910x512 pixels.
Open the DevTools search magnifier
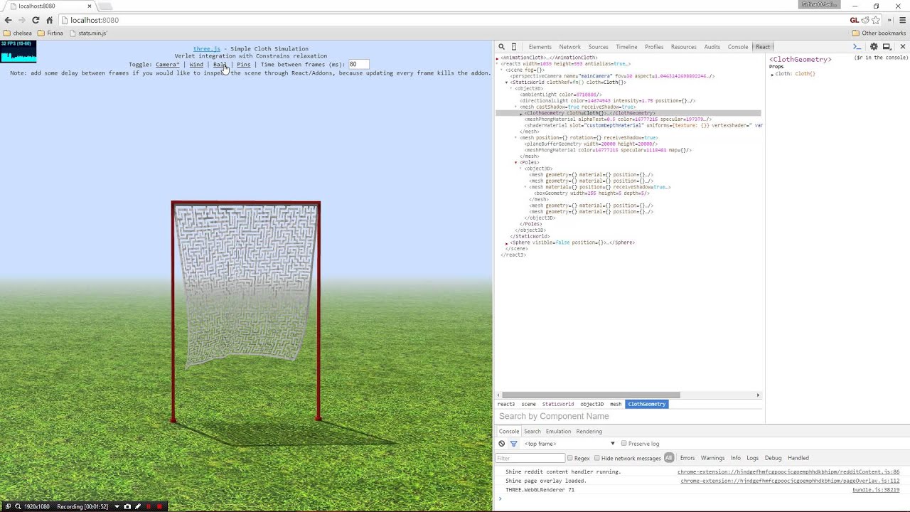[501, 47]
